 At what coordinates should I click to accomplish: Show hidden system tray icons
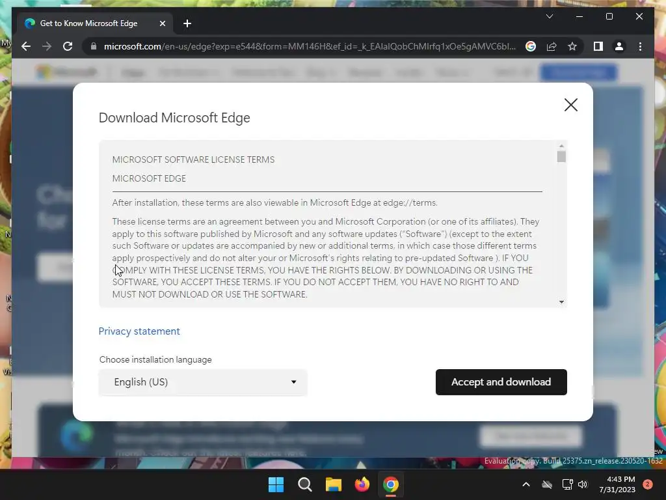(526, 484)
